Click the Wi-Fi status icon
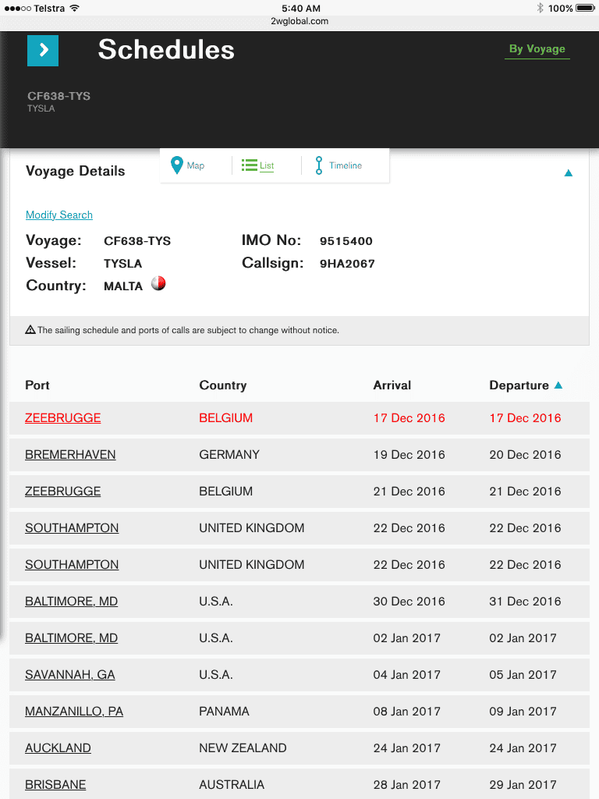The width and height of the screenshot is (599, 799). point(74,8)
